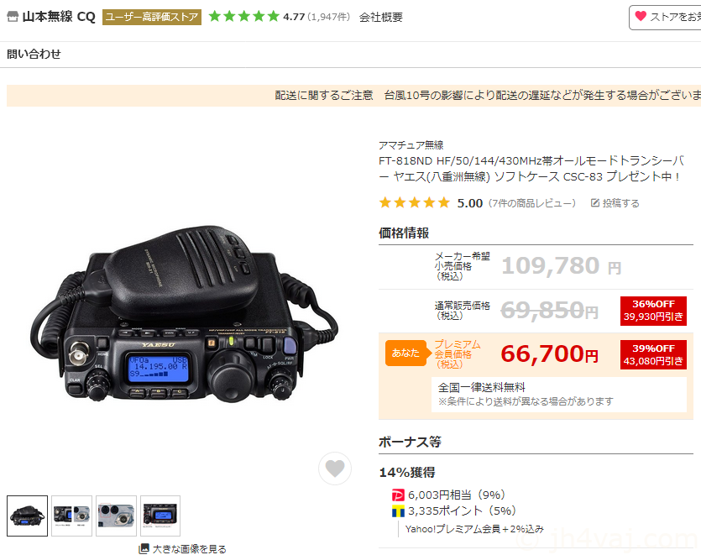Click the T-point icon beside 3,335ポイント
Screen dimensions: 701x555
click(x=397, y=510)
